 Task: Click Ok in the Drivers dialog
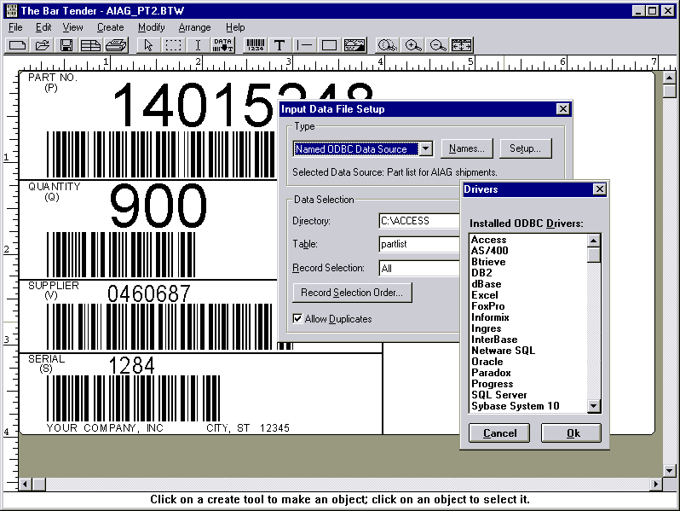[571, 433]
